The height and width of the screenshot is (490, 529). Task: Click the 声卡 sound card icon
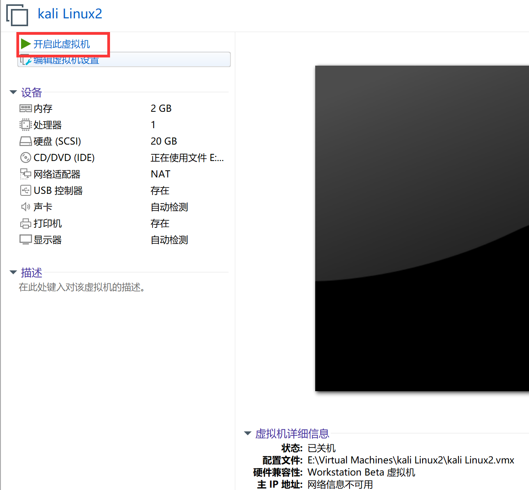click(x=25, y=207)
